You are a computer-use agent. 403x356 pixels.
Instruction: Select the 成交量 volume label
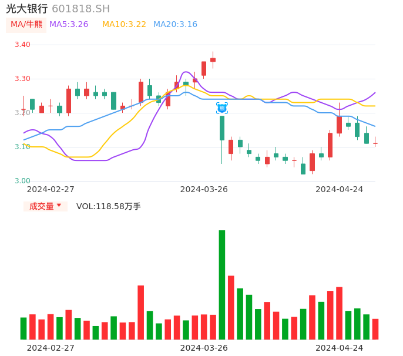click(x=41, y=206)
